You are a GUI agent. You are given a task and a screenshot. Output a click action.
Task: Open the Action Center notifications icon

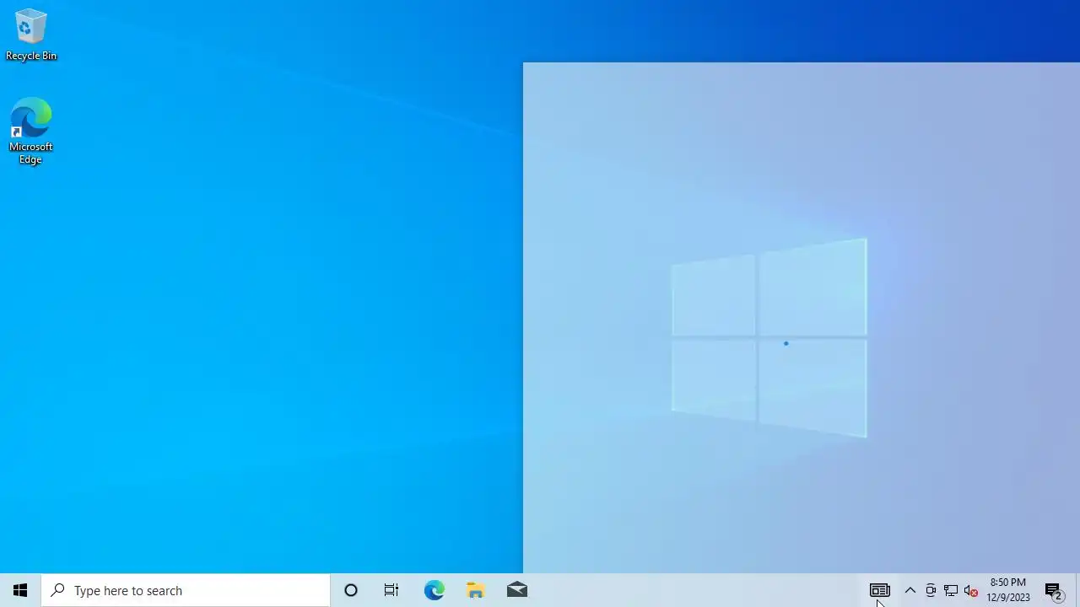(x=1054, y=590)
